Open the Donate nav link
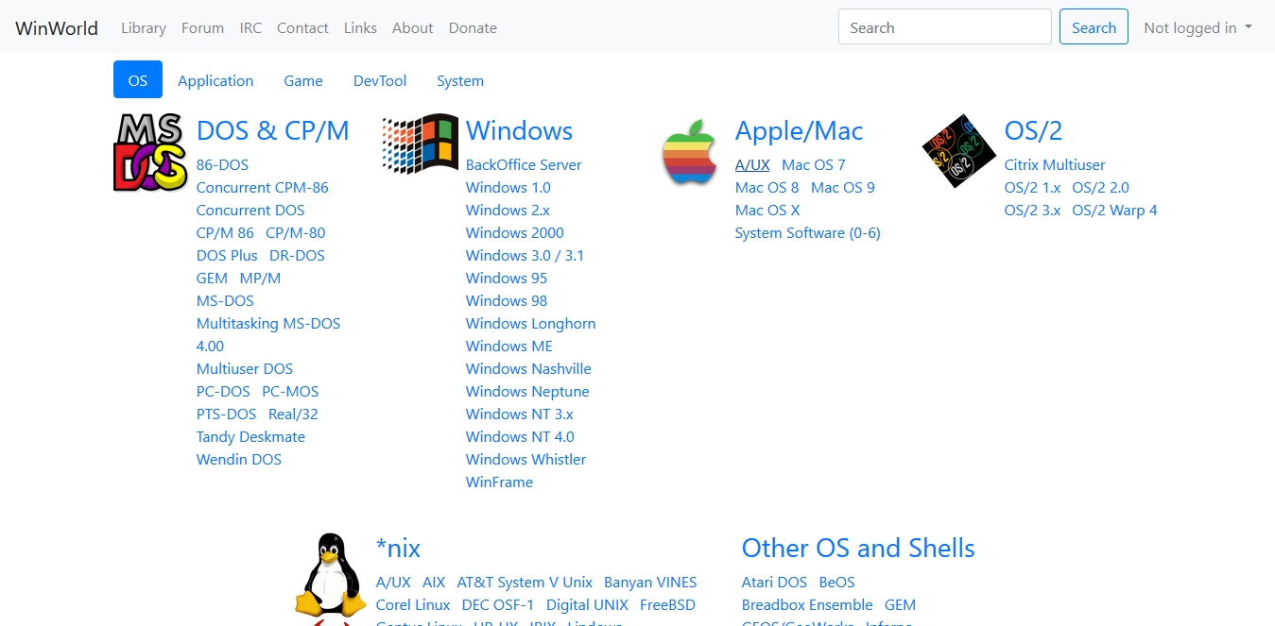 (x=473, y=27)
